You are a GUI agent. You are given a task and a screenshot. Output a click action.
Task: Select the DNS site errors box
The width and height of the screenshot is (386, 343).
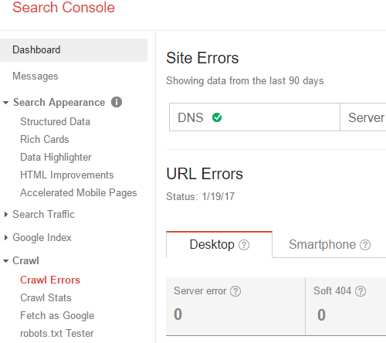[x=255, y=117]
